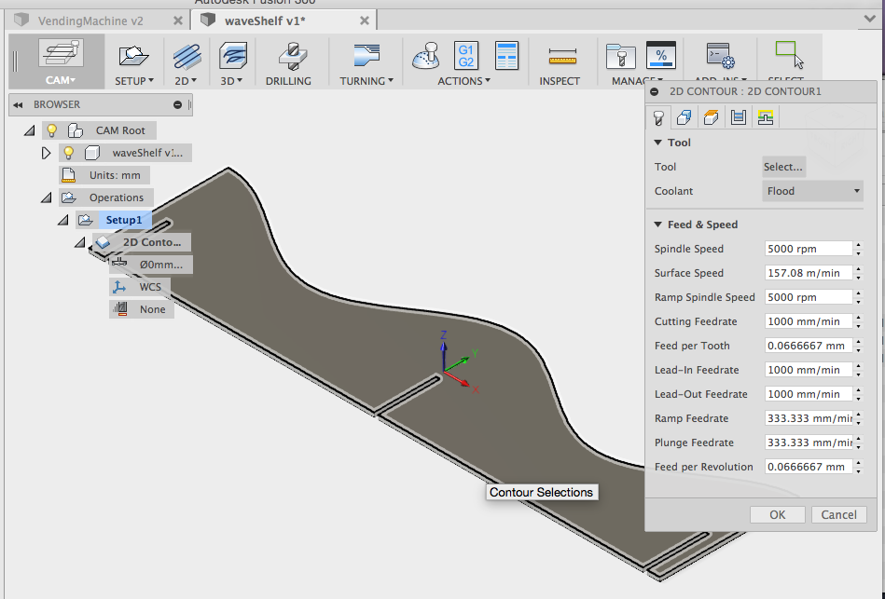Open the ACTIONS dropdown menu

pos(463,81)
